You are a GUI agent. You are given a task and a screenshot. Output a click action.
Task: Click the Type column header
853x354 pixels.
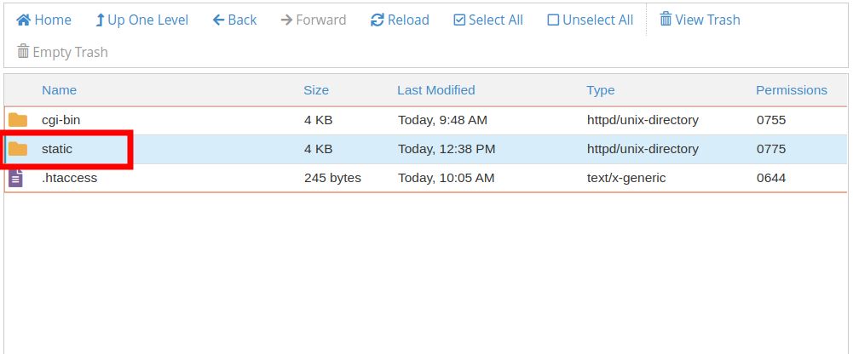coord(601,90)
